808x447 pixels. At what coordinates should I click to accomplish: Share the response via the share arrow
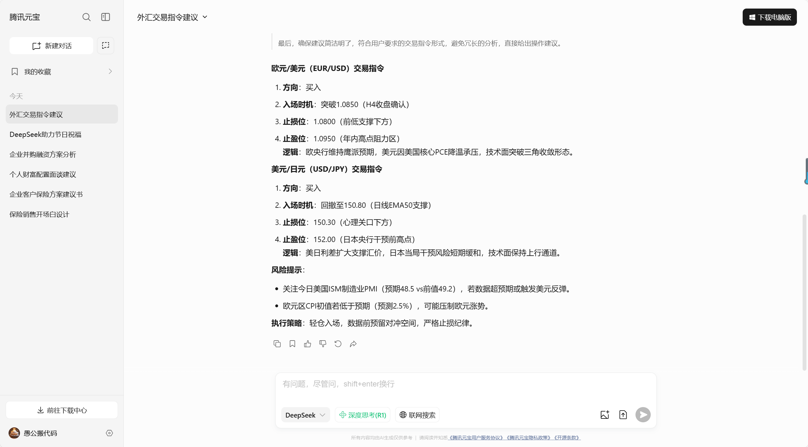coord(353,344)
